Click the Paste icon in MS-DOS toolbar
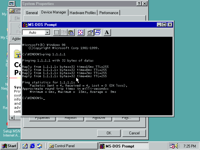The image size is (200, 150). click(71, 32)
